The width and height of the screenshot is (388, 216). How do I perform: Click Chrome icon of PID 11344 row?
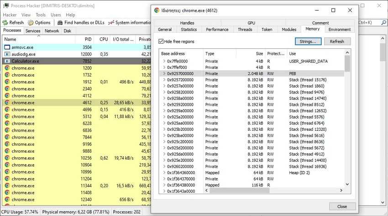coord(7,185)
